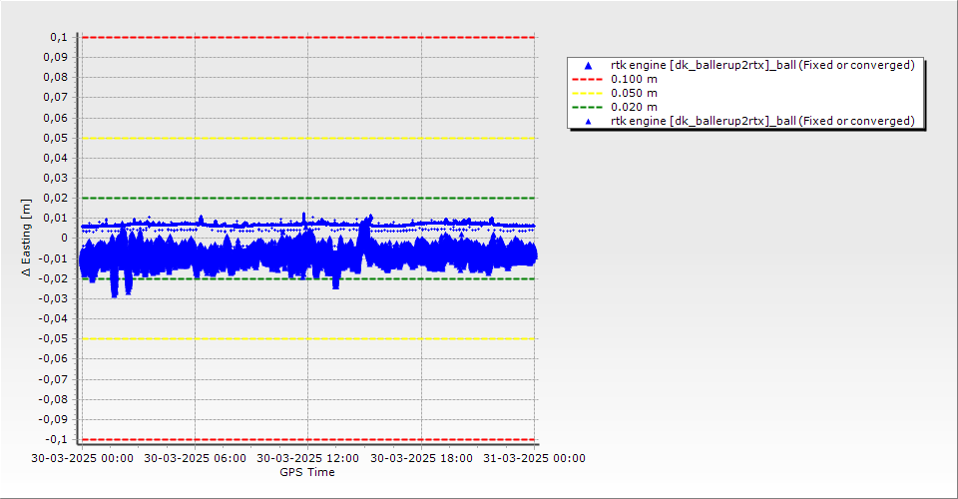The width and height of the screenshot is (958, 499).
Task: Click the small blue triangle legend marker
Action: click(x=588, y=121)
